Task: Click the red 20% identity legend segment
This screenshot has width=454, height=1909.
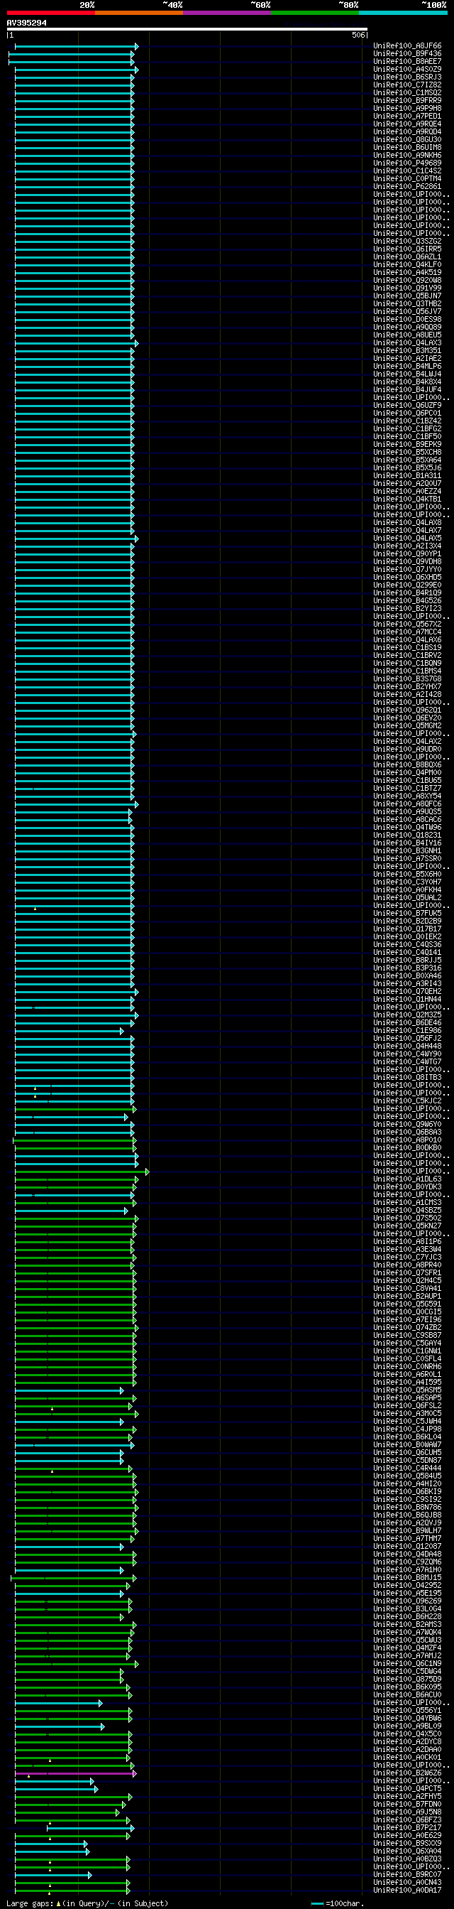Action: (x=50, y=13)
